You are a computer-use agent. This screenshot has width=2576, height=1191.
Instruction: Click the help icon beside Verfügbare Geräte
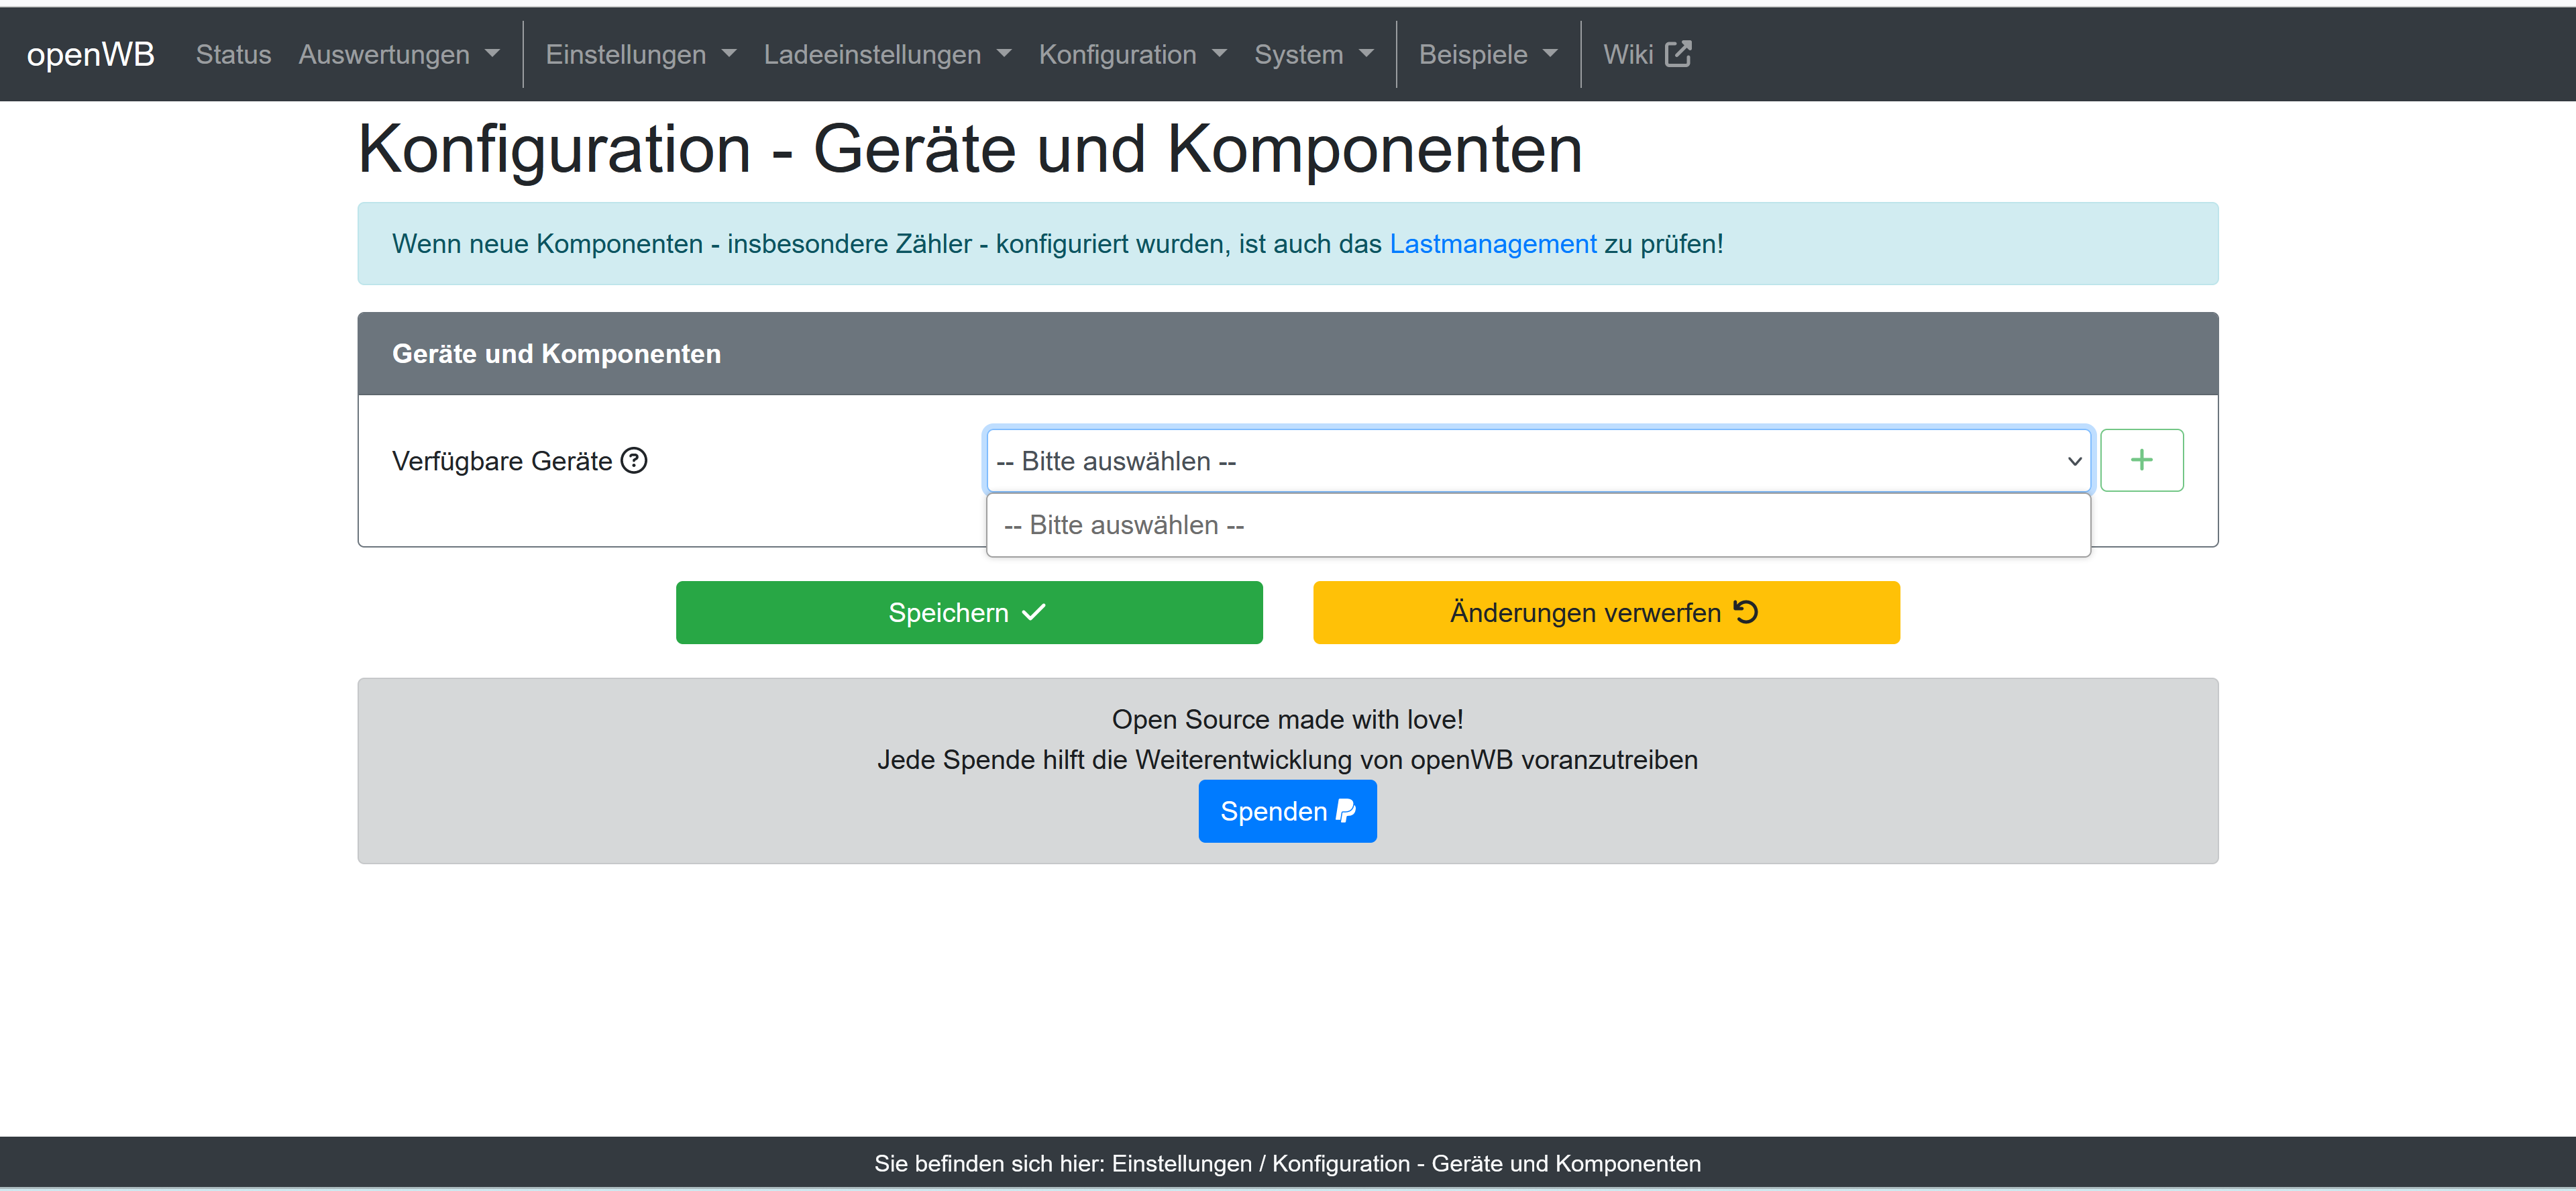click(634, 461)
